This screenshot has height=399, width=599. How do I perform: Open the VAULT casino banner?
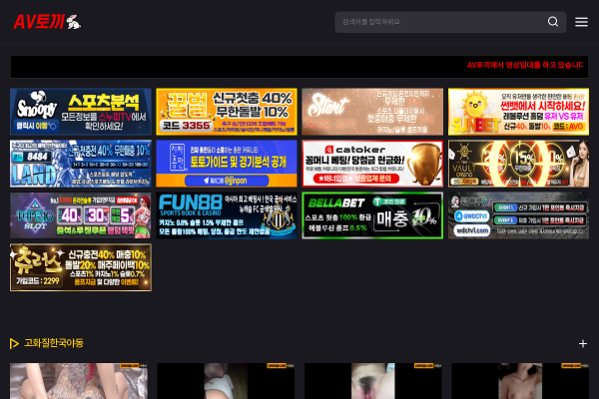(518, 164)
